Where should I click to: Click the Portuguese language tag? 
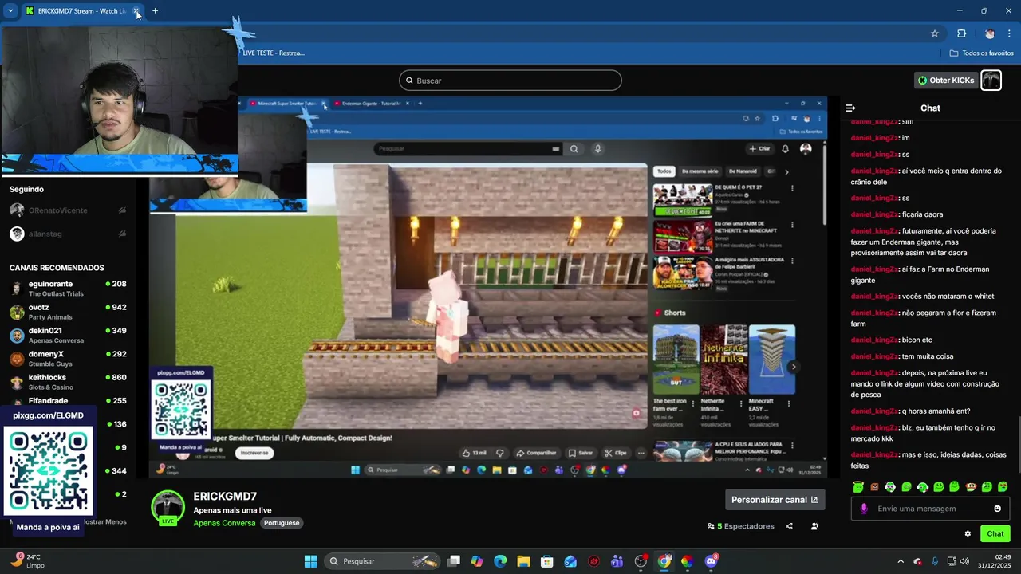[282, 523]
